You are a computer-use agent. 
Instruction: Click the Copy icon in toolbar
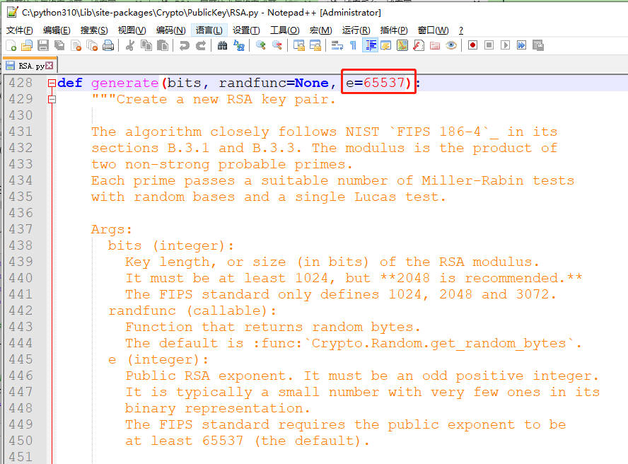pos(146,46)
